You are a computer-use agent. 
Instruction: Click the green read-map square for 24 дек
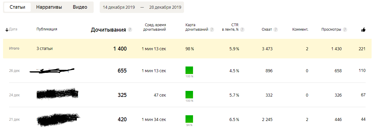[x=189, y=95]
